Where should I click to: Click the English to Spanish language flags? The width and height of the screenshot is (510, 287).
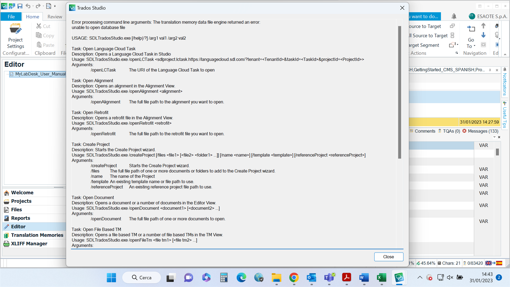494,263
